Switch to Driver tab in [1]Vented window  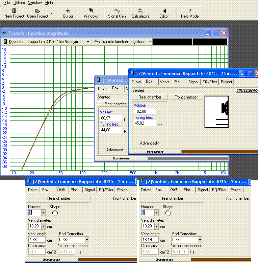pos(103,89)
